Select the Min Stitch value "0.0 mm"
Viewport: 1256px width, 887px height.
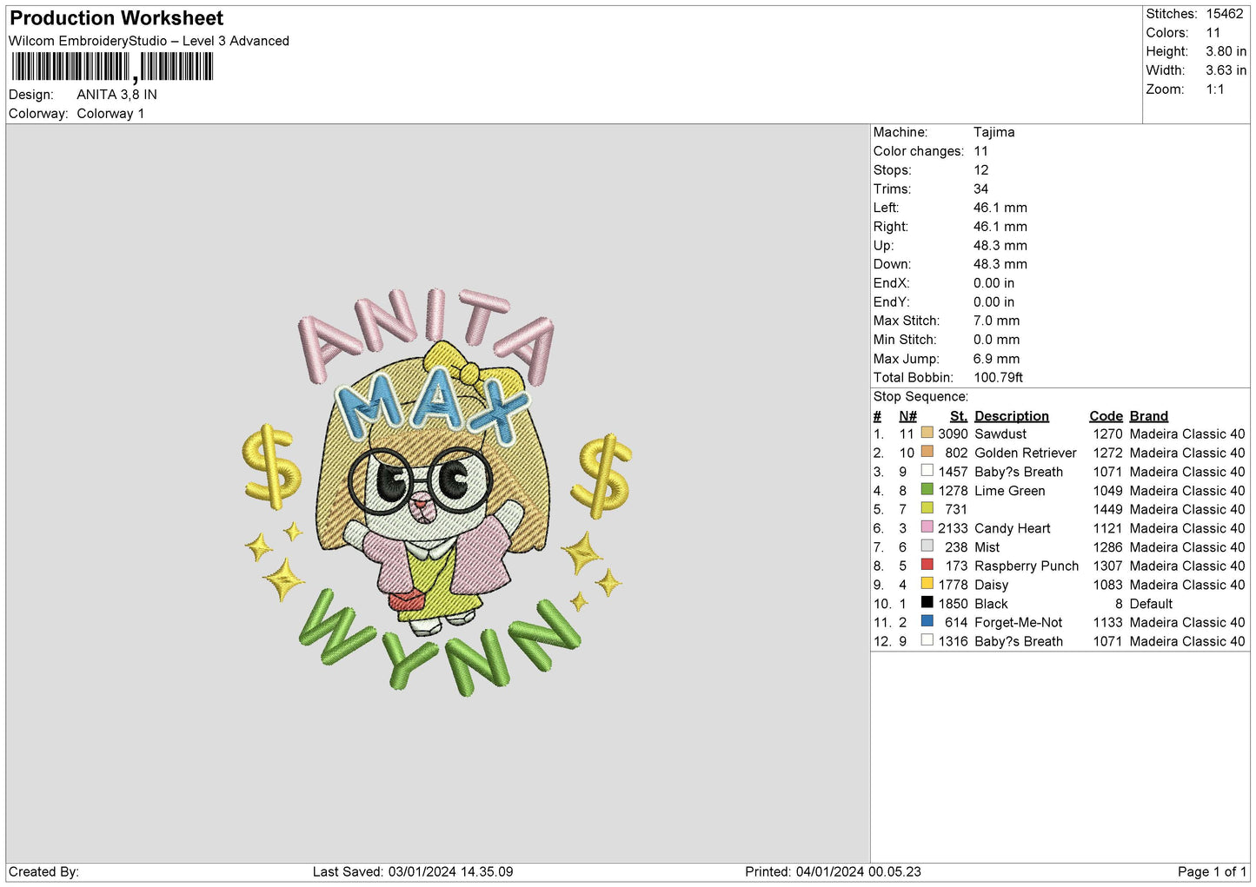(996, 340)
